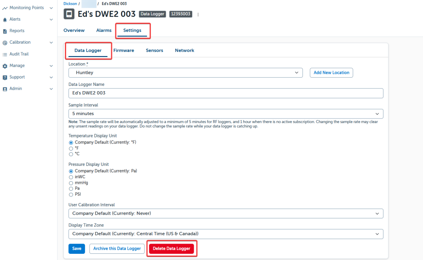The image size is (423, 260).
Task: Click the Manage gear icon
Action: 5,66
